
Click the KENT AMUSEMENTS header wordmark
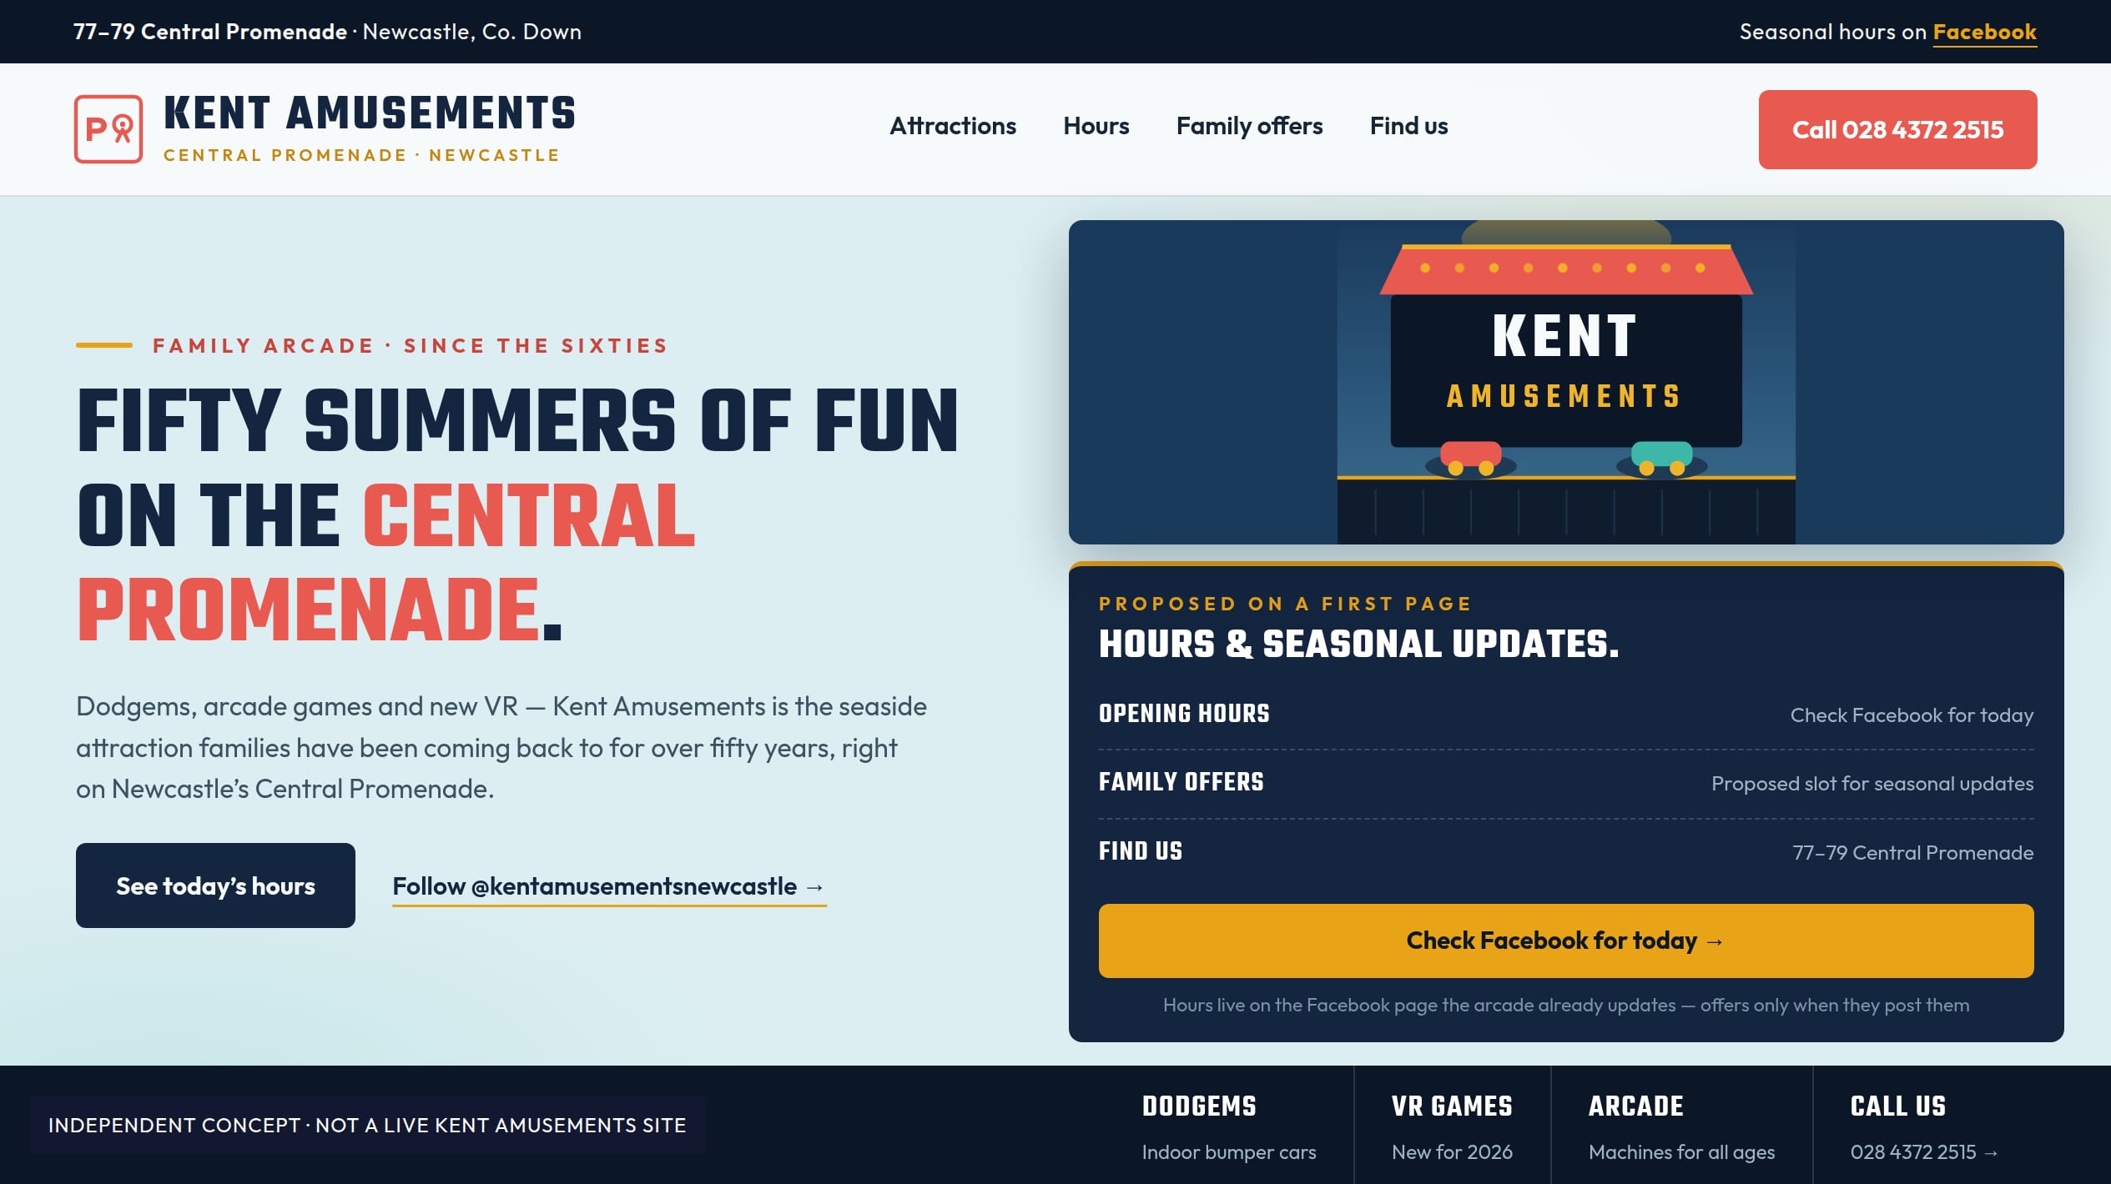coord(370,113)
